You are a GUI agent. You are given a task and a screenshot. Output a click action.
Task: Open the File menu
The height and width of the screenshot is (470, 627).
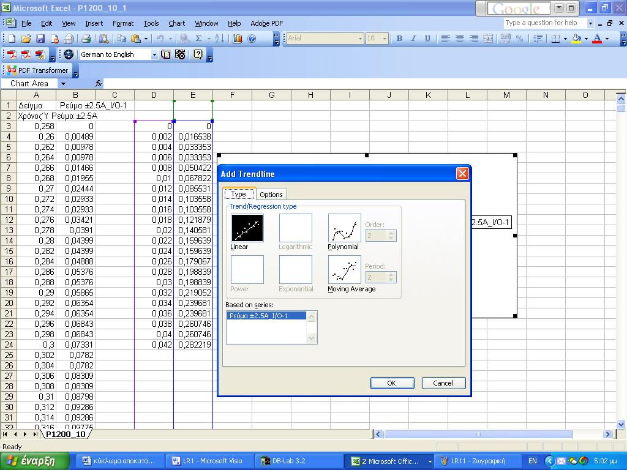(26, 24)
